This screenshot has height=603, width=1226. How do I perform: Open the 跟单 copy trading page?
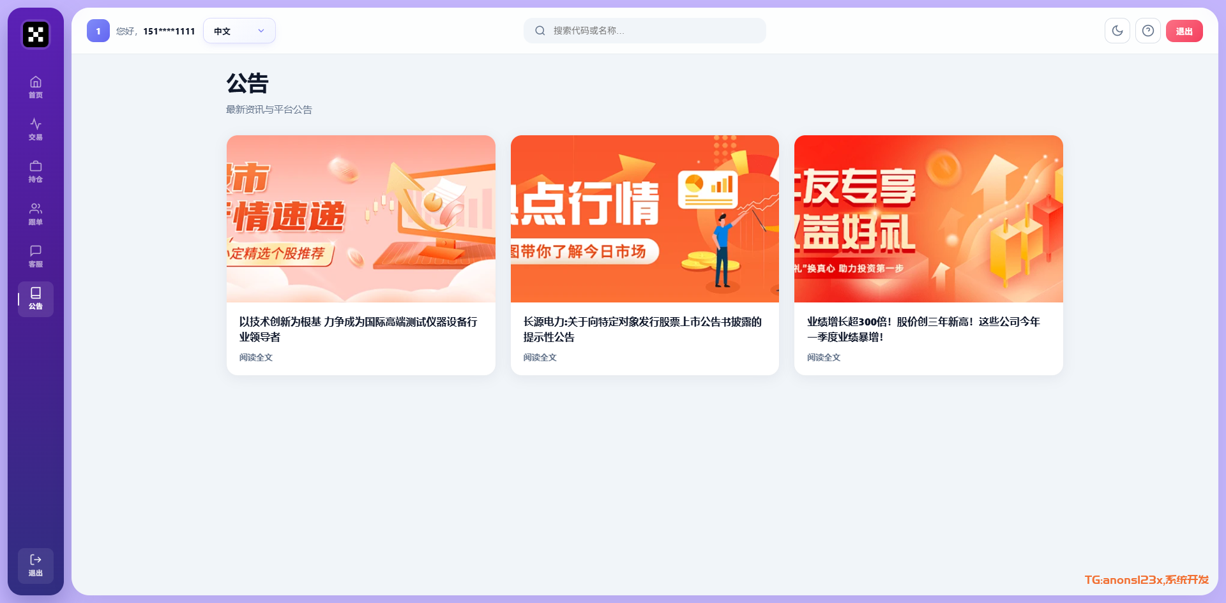(36, 214)
